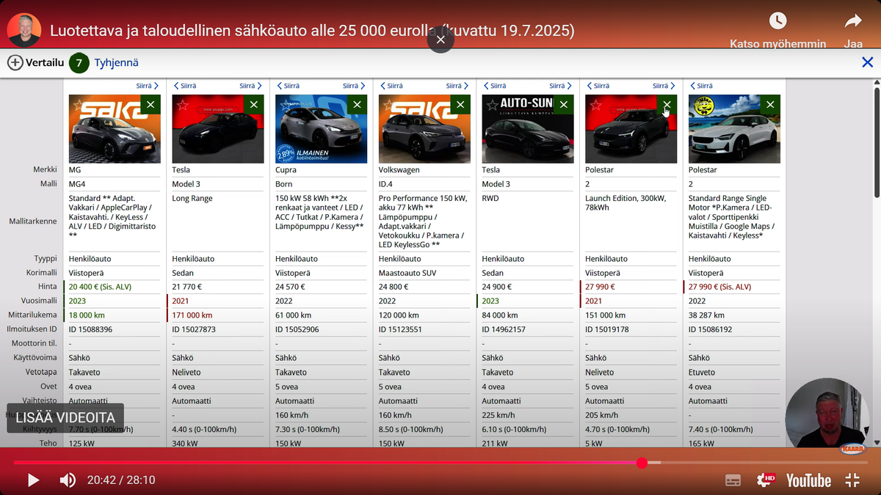Remove Polestar 2 Standard Range from comparison
Image resolution: width=881 pixels, height=495 pixels.
770,104
